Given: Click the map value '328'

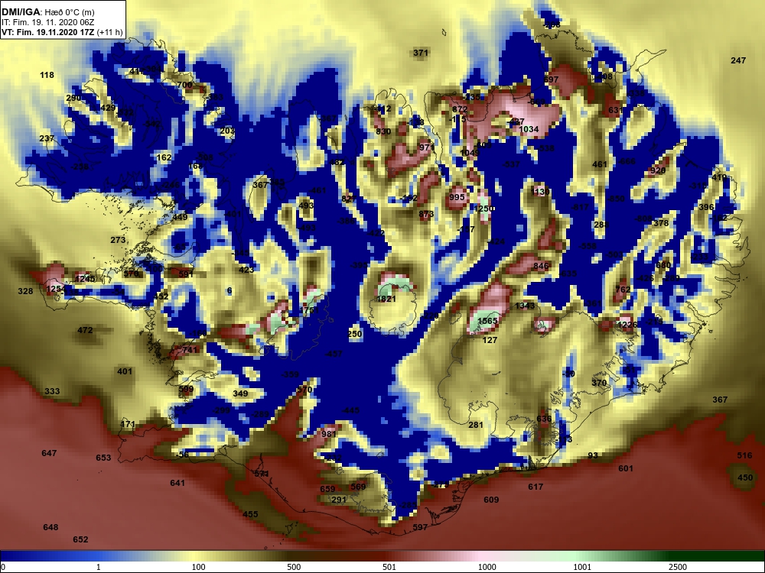Looking at the screenshot, I should [25, 291].
